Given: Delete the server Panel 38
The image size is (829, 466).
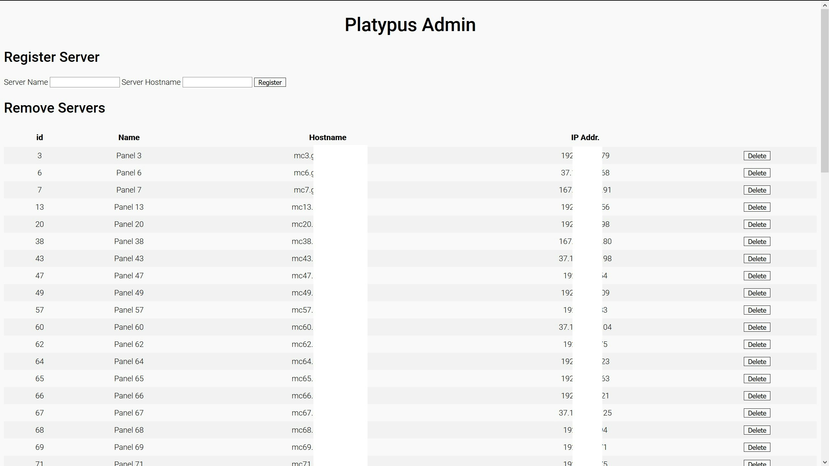Looking at the screenshot, I should click(x=756, y=241).
